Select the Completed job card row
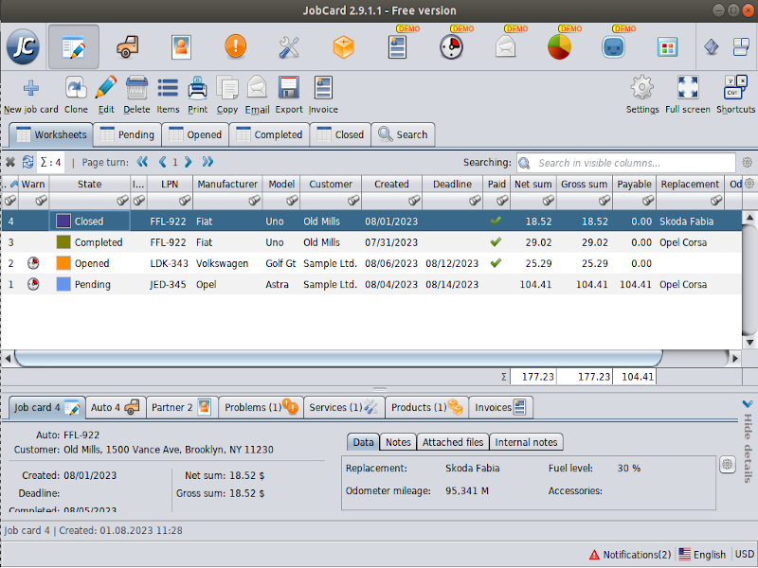This screenshot has width=758, height=568. coord(371,242)
